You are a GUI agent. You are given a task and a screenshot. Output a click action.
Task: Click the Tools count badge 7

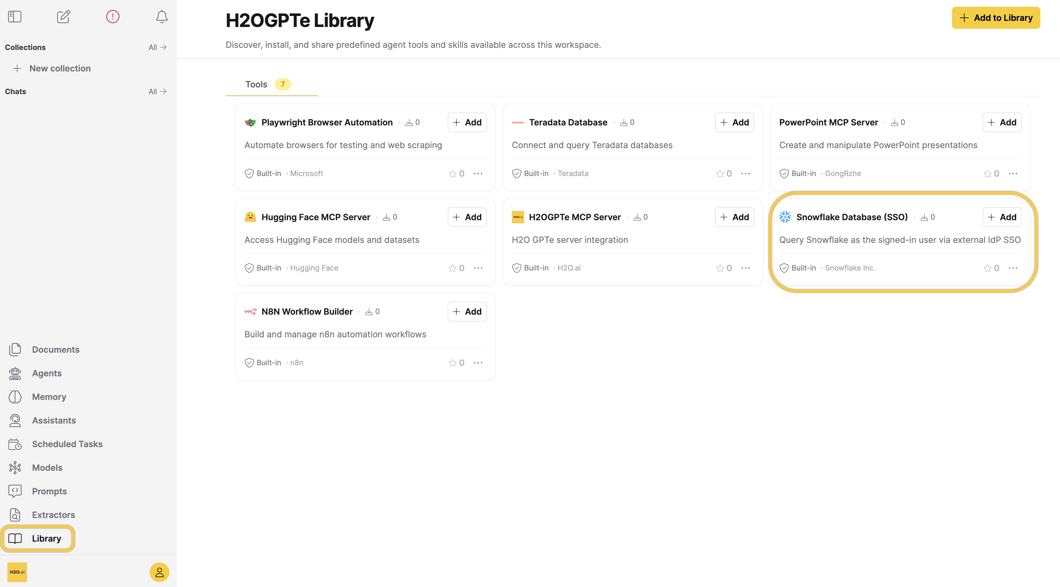[283, 84]
